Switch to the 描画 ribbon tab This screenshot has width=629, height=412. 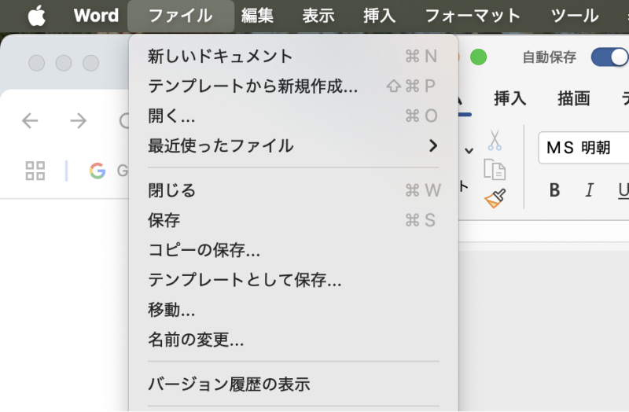point(574,98)
